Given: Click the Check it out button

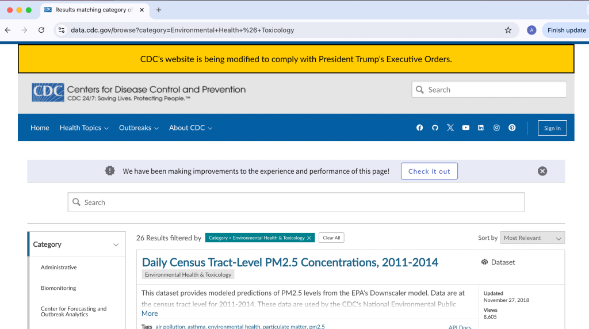Looking at the screenshot, I should pos(429,171).
